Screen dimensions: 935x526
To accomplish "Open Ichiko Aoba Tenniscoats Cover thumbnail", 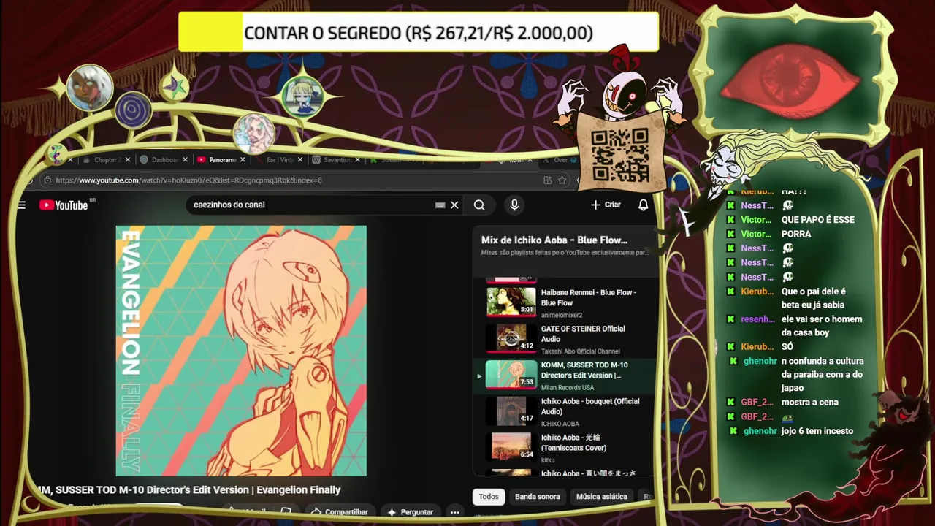I will coord(511,447).
